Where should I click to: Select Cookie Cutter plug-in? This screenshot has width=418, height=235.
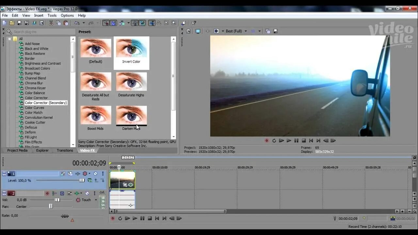35,122
